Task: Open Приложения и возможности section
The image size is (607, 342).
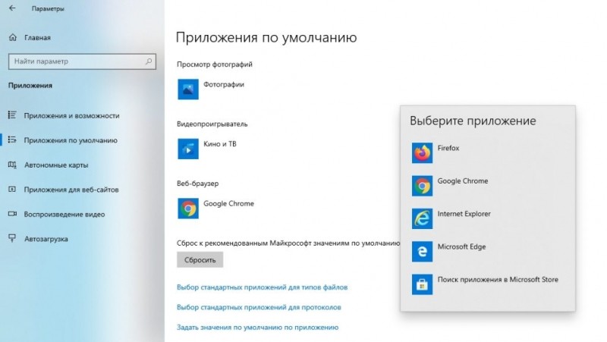Action: coord(71,116)
